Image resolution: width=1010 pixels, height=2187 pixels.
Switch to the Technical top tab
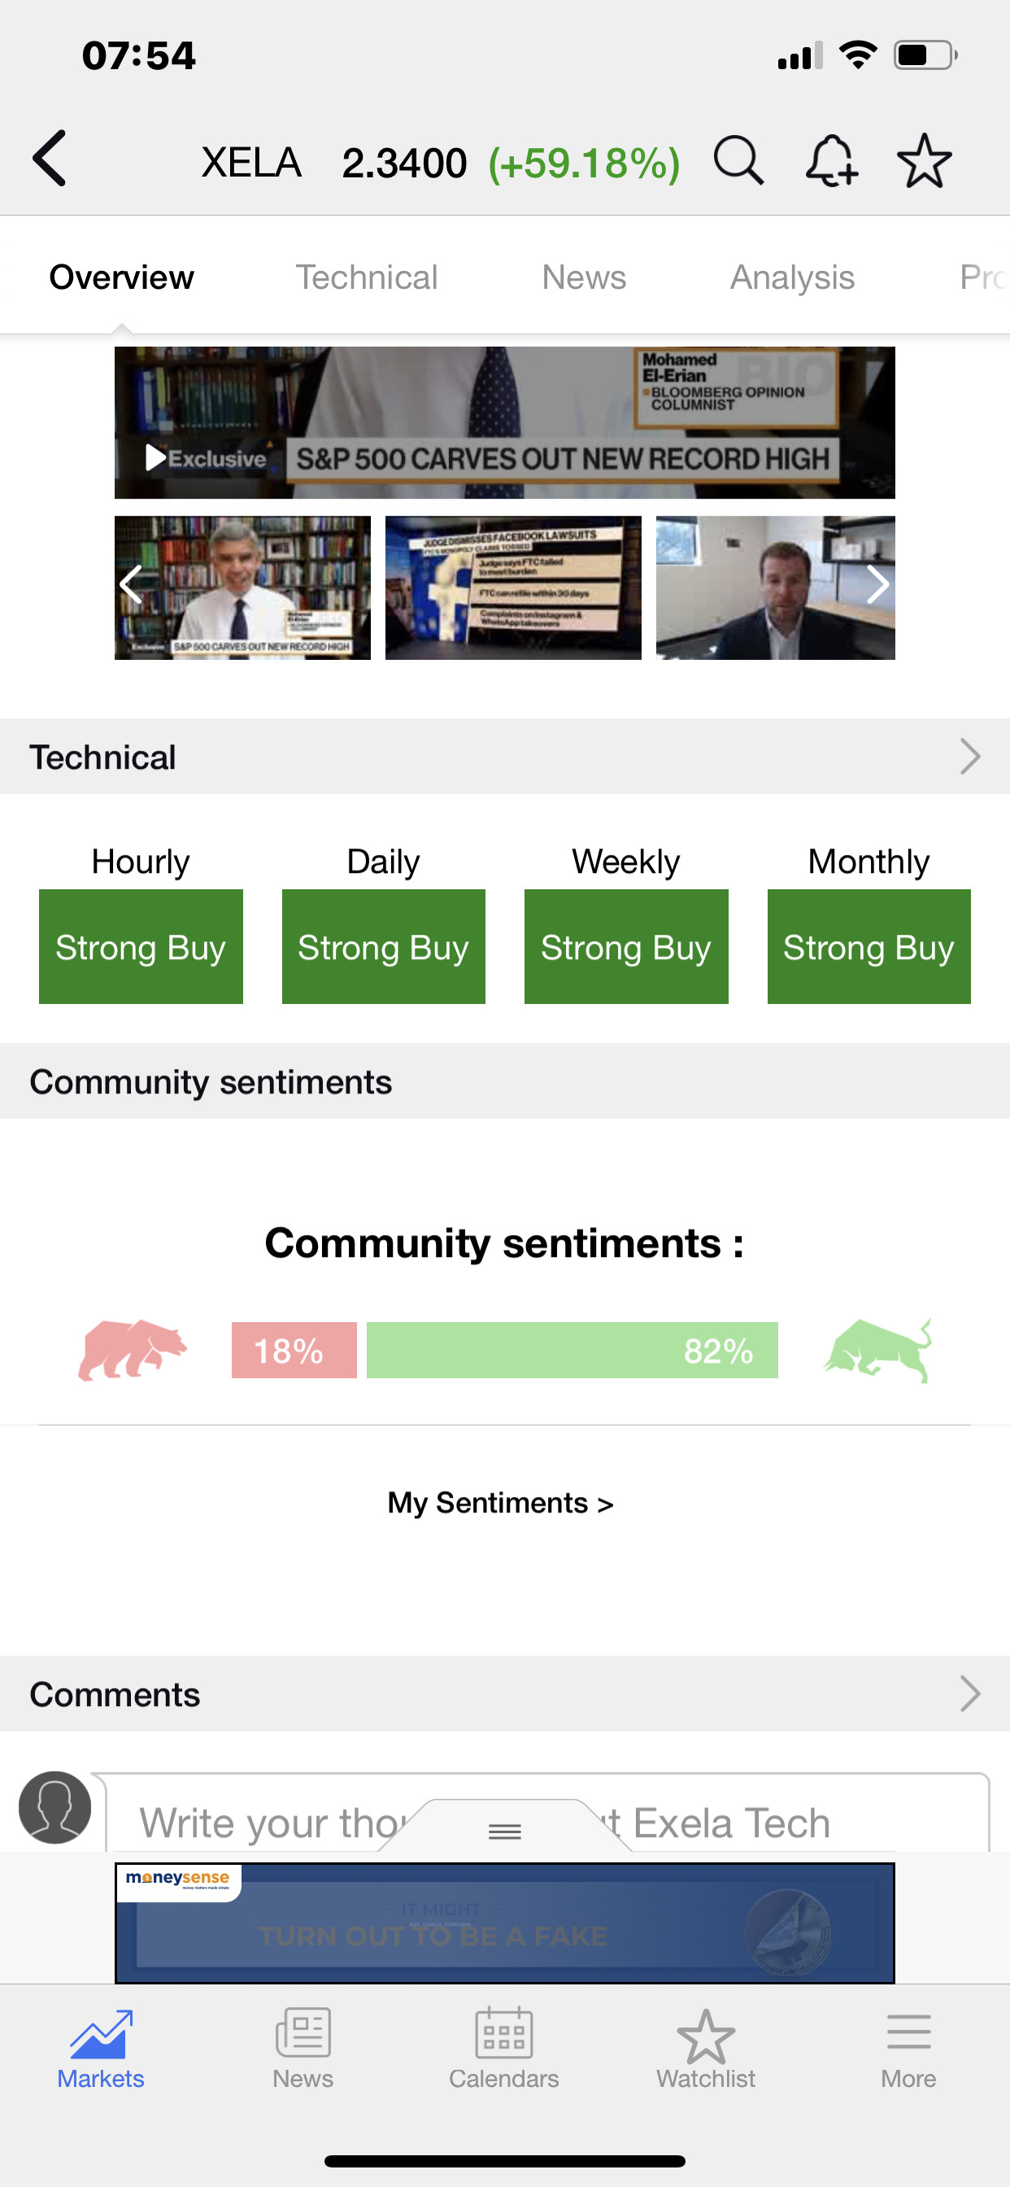coord(366,277)
